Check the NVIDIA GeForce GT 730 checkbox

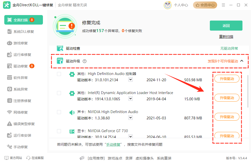[59, 131]
